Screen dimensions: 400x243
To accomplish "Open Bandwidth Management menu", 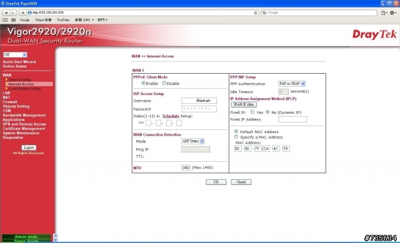I will (24, 115).
